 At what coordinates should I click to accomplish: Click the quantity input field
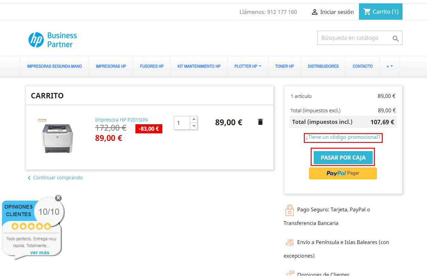click(x=182, y=123)
